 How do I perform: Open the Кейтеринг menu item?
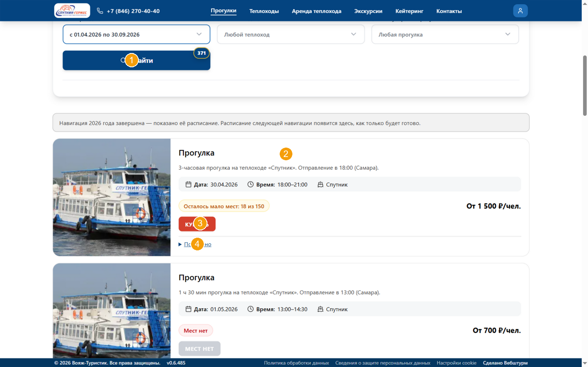tap(409, 11)
